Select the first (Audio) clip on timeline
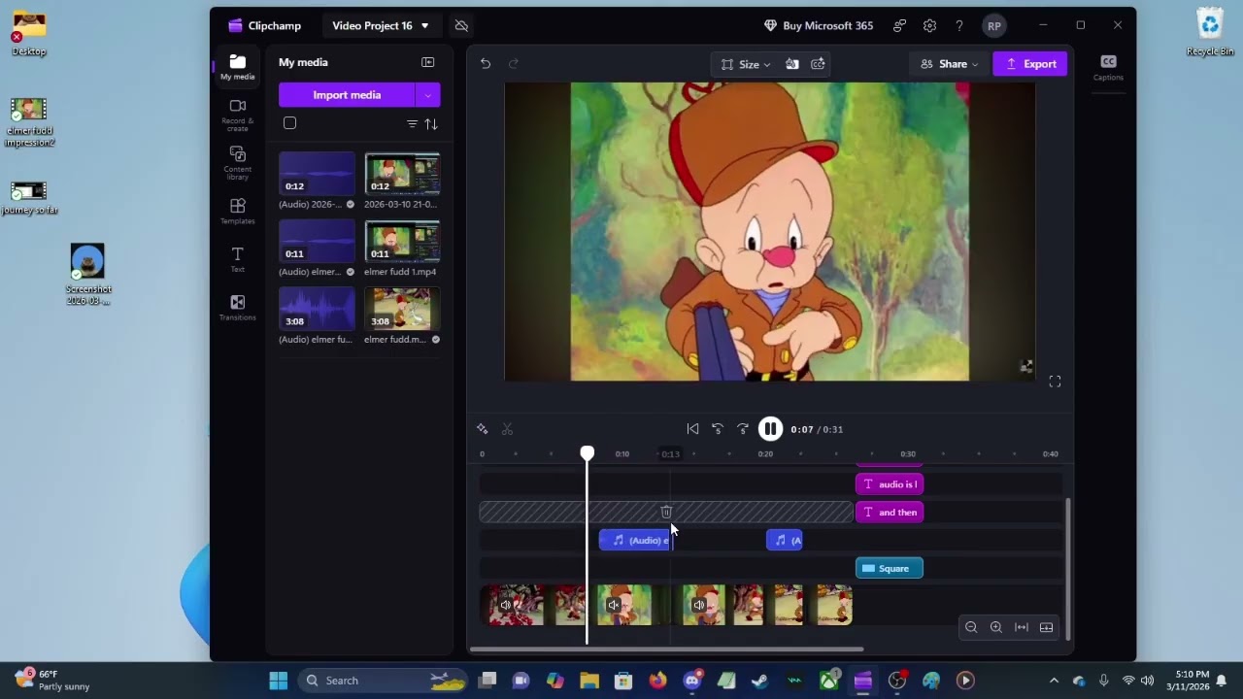Viewport: 1243px width, 699px height. click(636, 541)
